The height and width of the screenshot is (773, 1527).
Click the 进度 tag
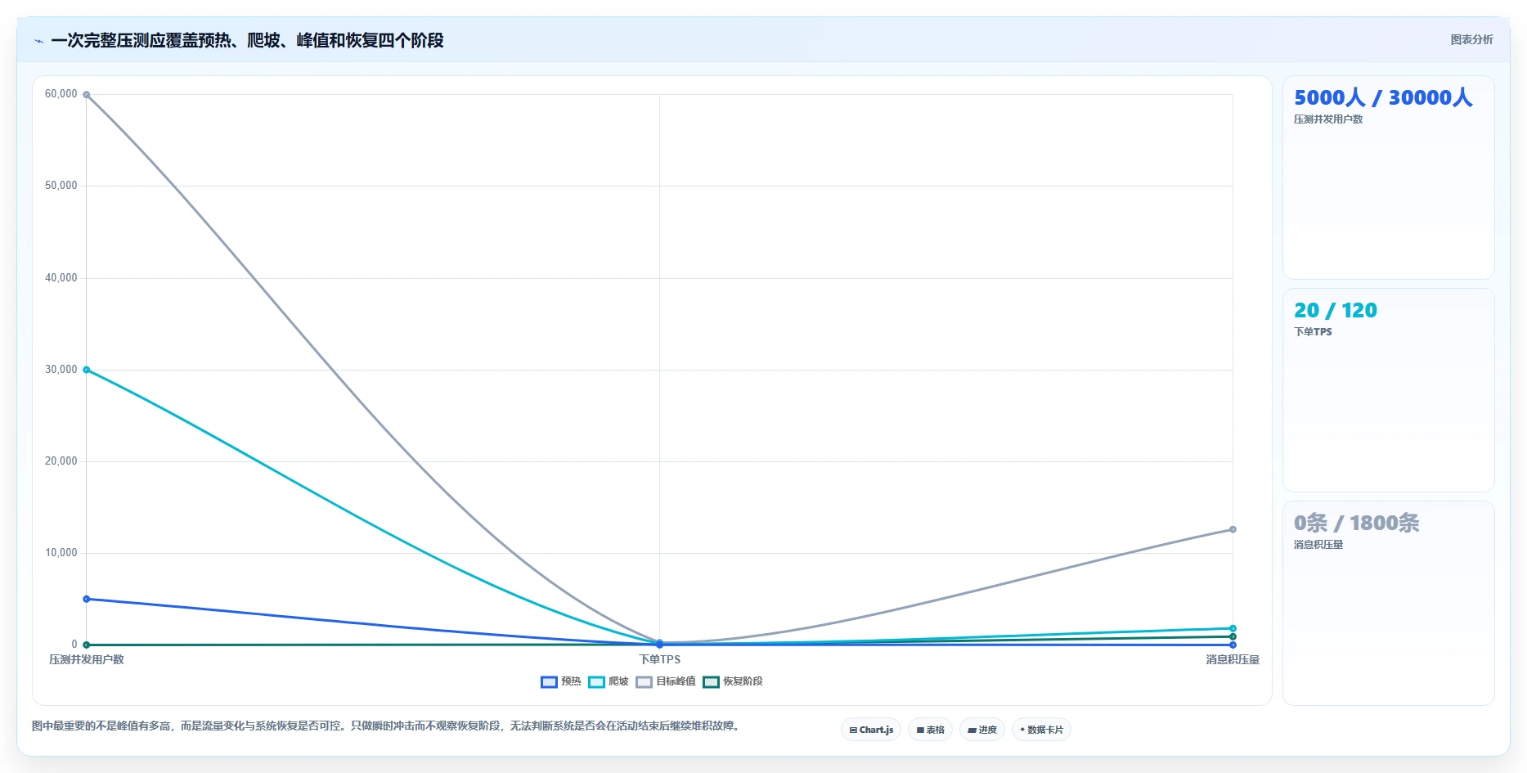pos(981,730)
